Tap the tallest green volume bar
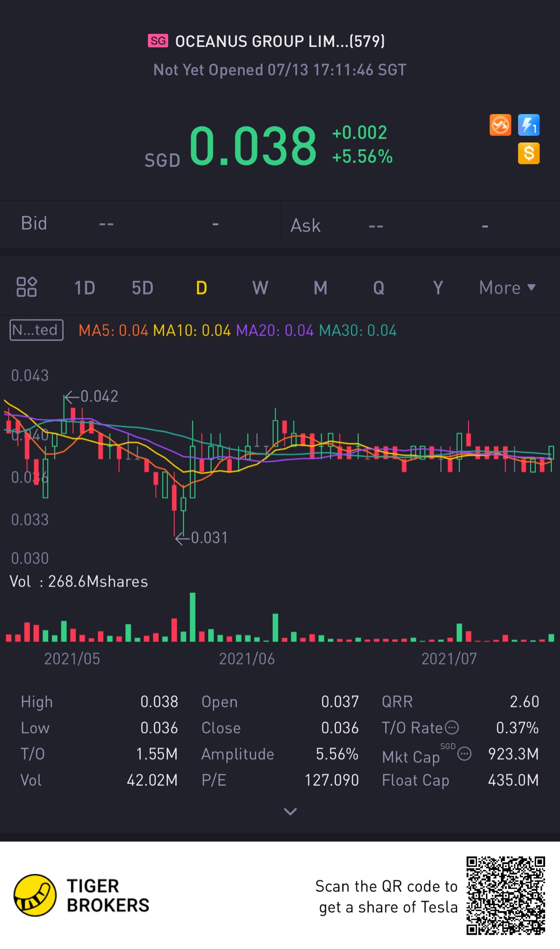This screenshot has height=950, width=560. 193,617
